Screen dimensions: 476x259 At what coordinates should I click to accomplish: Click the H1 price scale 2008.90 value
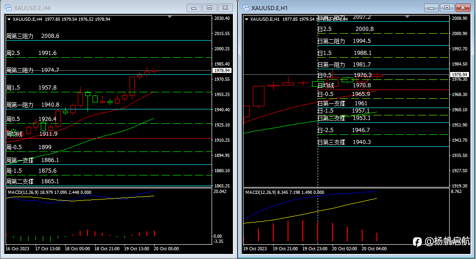click(460, 18)
